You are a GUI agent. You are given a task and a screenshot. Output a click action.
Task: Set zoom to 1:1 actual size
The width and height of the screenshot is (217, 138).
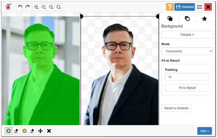(x=51, y=7)
